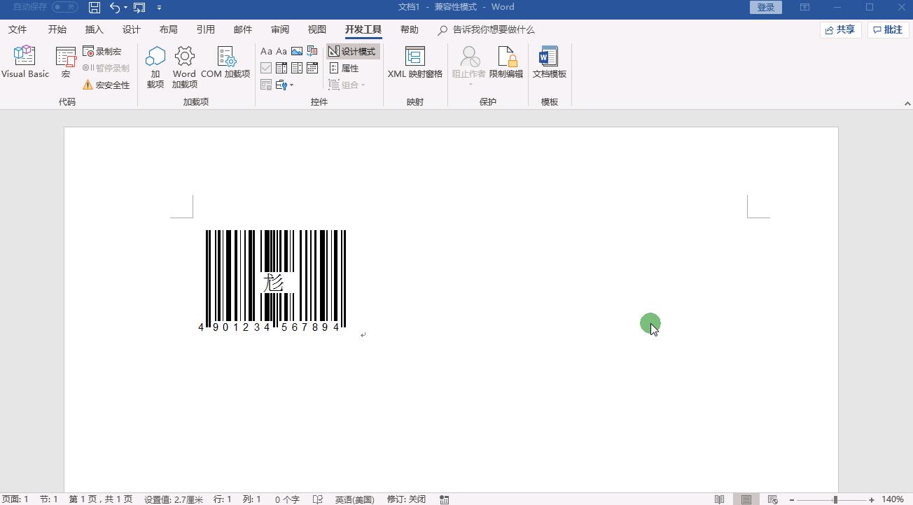Image resolution: width=913 pixels, height=505 pixels.
Task: Open the 插入 ribbon tab
Action: point(94,29)
